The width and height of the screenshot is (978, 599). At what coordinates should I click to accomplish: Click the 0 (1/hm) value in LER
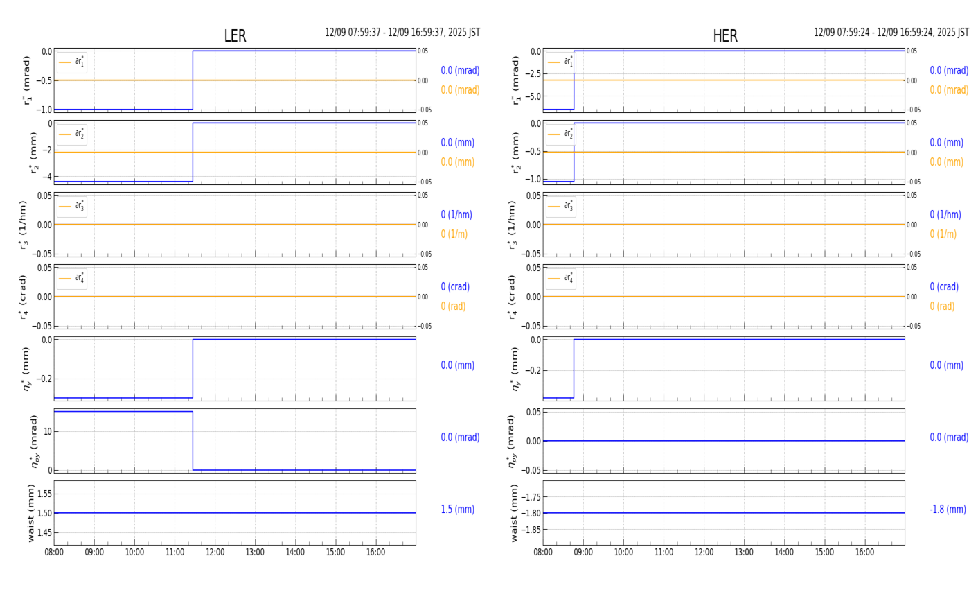click(x=456, y=215)
